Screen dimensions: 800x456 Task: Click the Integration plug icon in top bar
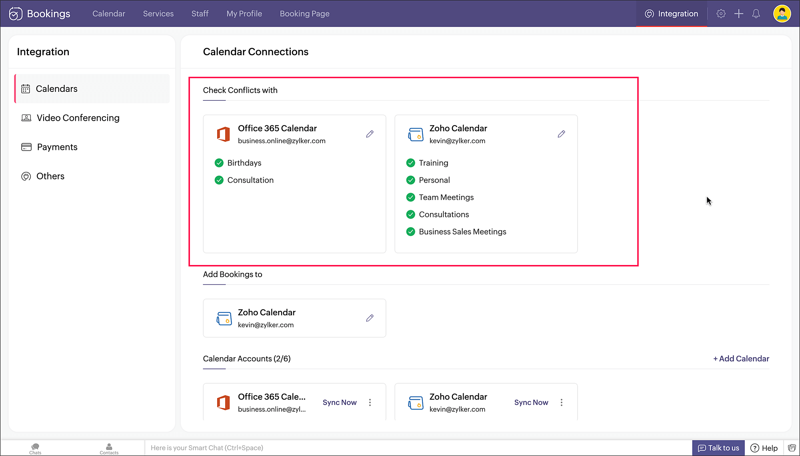pyautogui.click(x=649, y=14)
